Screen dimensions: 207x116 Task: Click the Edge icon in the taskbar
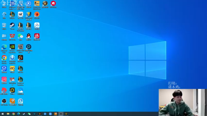(19, 114)
